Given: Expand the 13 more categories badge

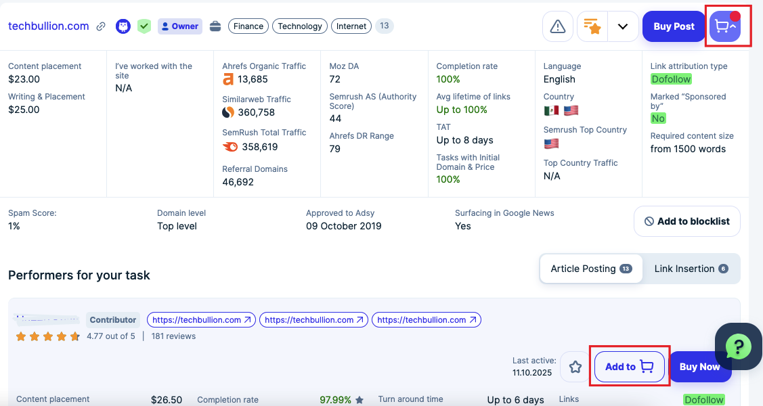Looking at the screenshot, I should (384, 26).
